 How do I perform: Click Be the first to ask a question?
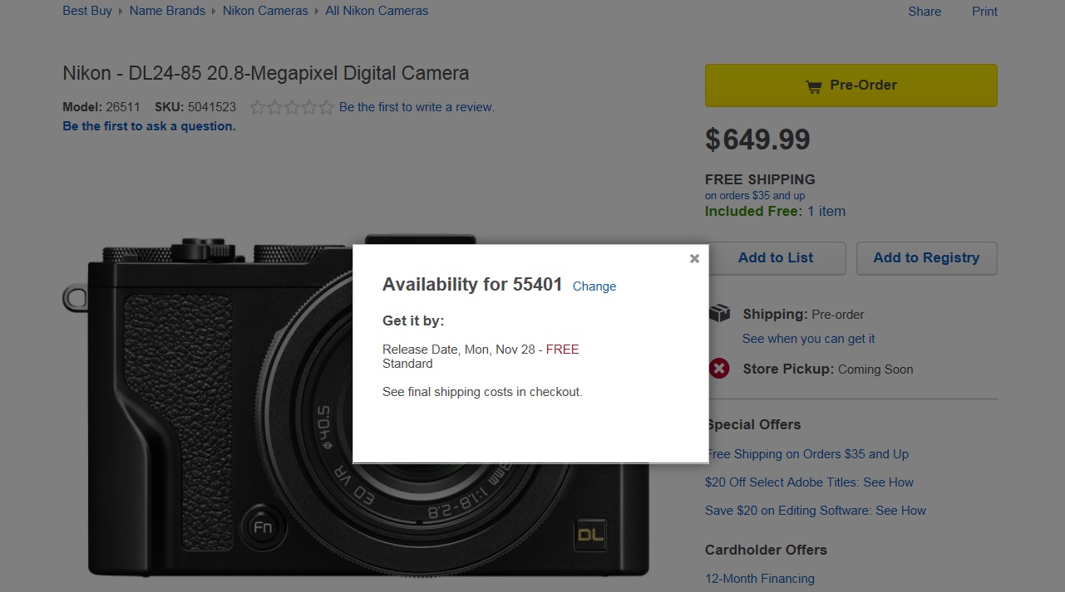pos(149,126)
